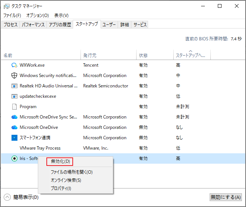246x207 pixels.
Task: Switch to the ユーザー tab
Action: tap(109, 24)
